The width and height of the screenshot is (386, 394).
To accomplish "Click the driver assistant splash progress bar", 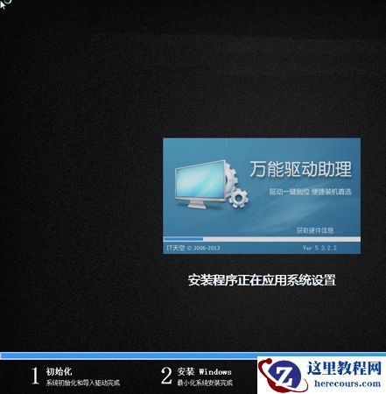I will tap(262, 239).
